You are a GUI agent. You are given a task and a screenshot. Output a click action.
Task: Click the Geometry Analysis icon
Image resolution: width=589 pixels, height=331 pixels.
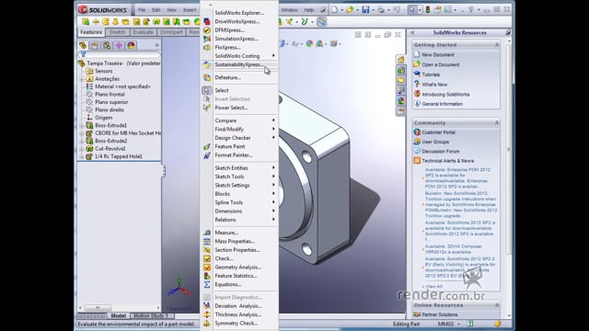(207, 268)
